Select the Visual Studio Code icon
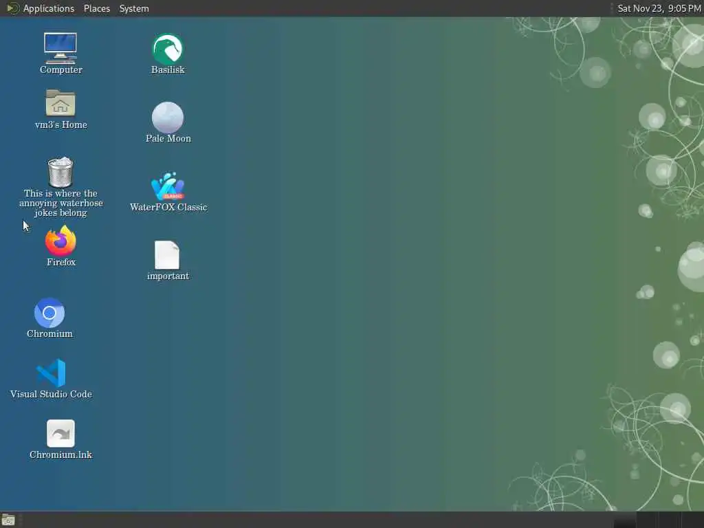 [51, 373]
